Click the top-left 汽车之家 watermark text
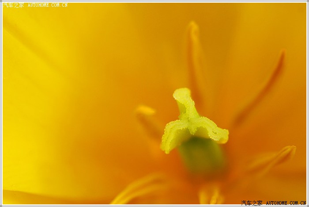The image size is (309, 207). (x=13, y=5)
